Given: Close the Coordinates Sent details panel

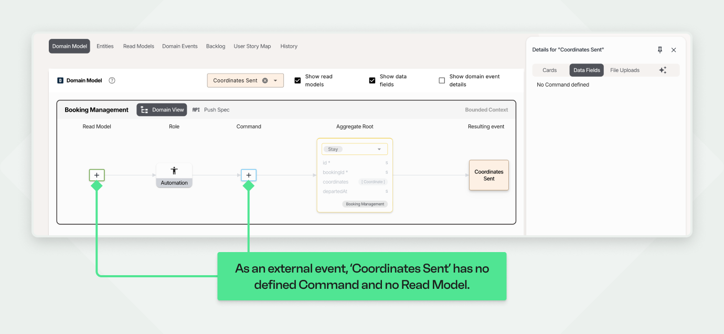Looking at the screenshot, I should click(x=674, y=50).
